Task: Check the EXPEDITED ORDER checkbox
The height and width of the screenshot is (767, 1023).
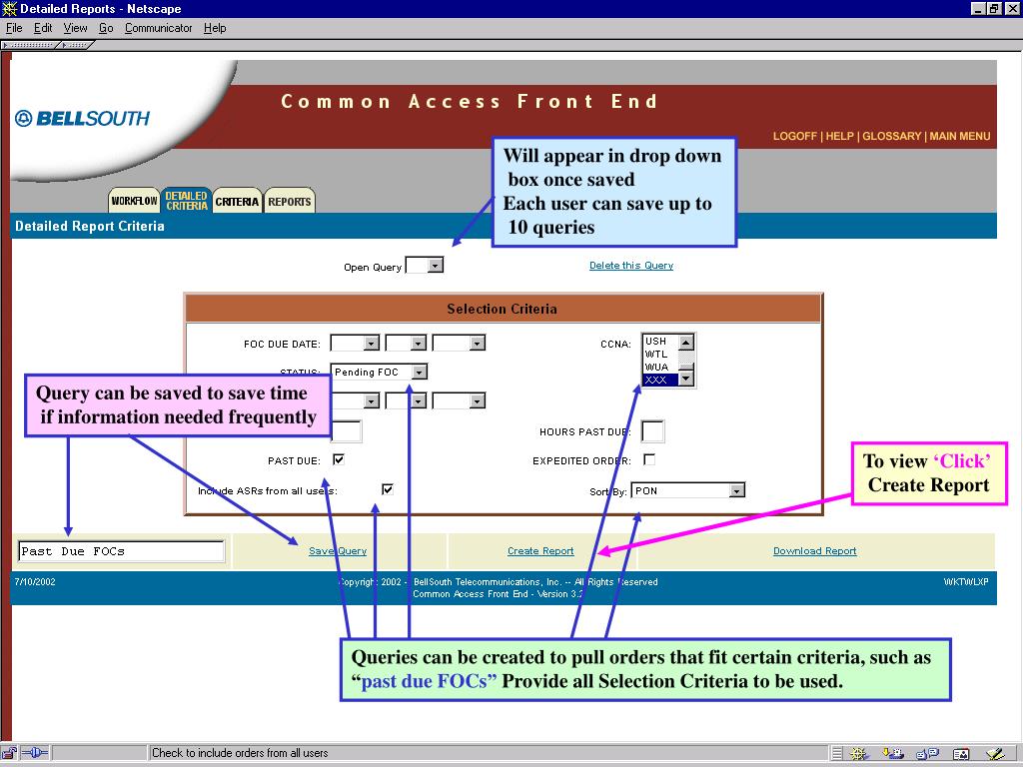Action: click(649, 459)
